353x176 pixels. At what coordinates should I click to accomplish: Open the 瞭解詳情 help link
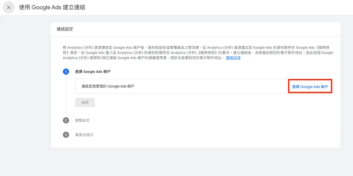click(233, 58)
